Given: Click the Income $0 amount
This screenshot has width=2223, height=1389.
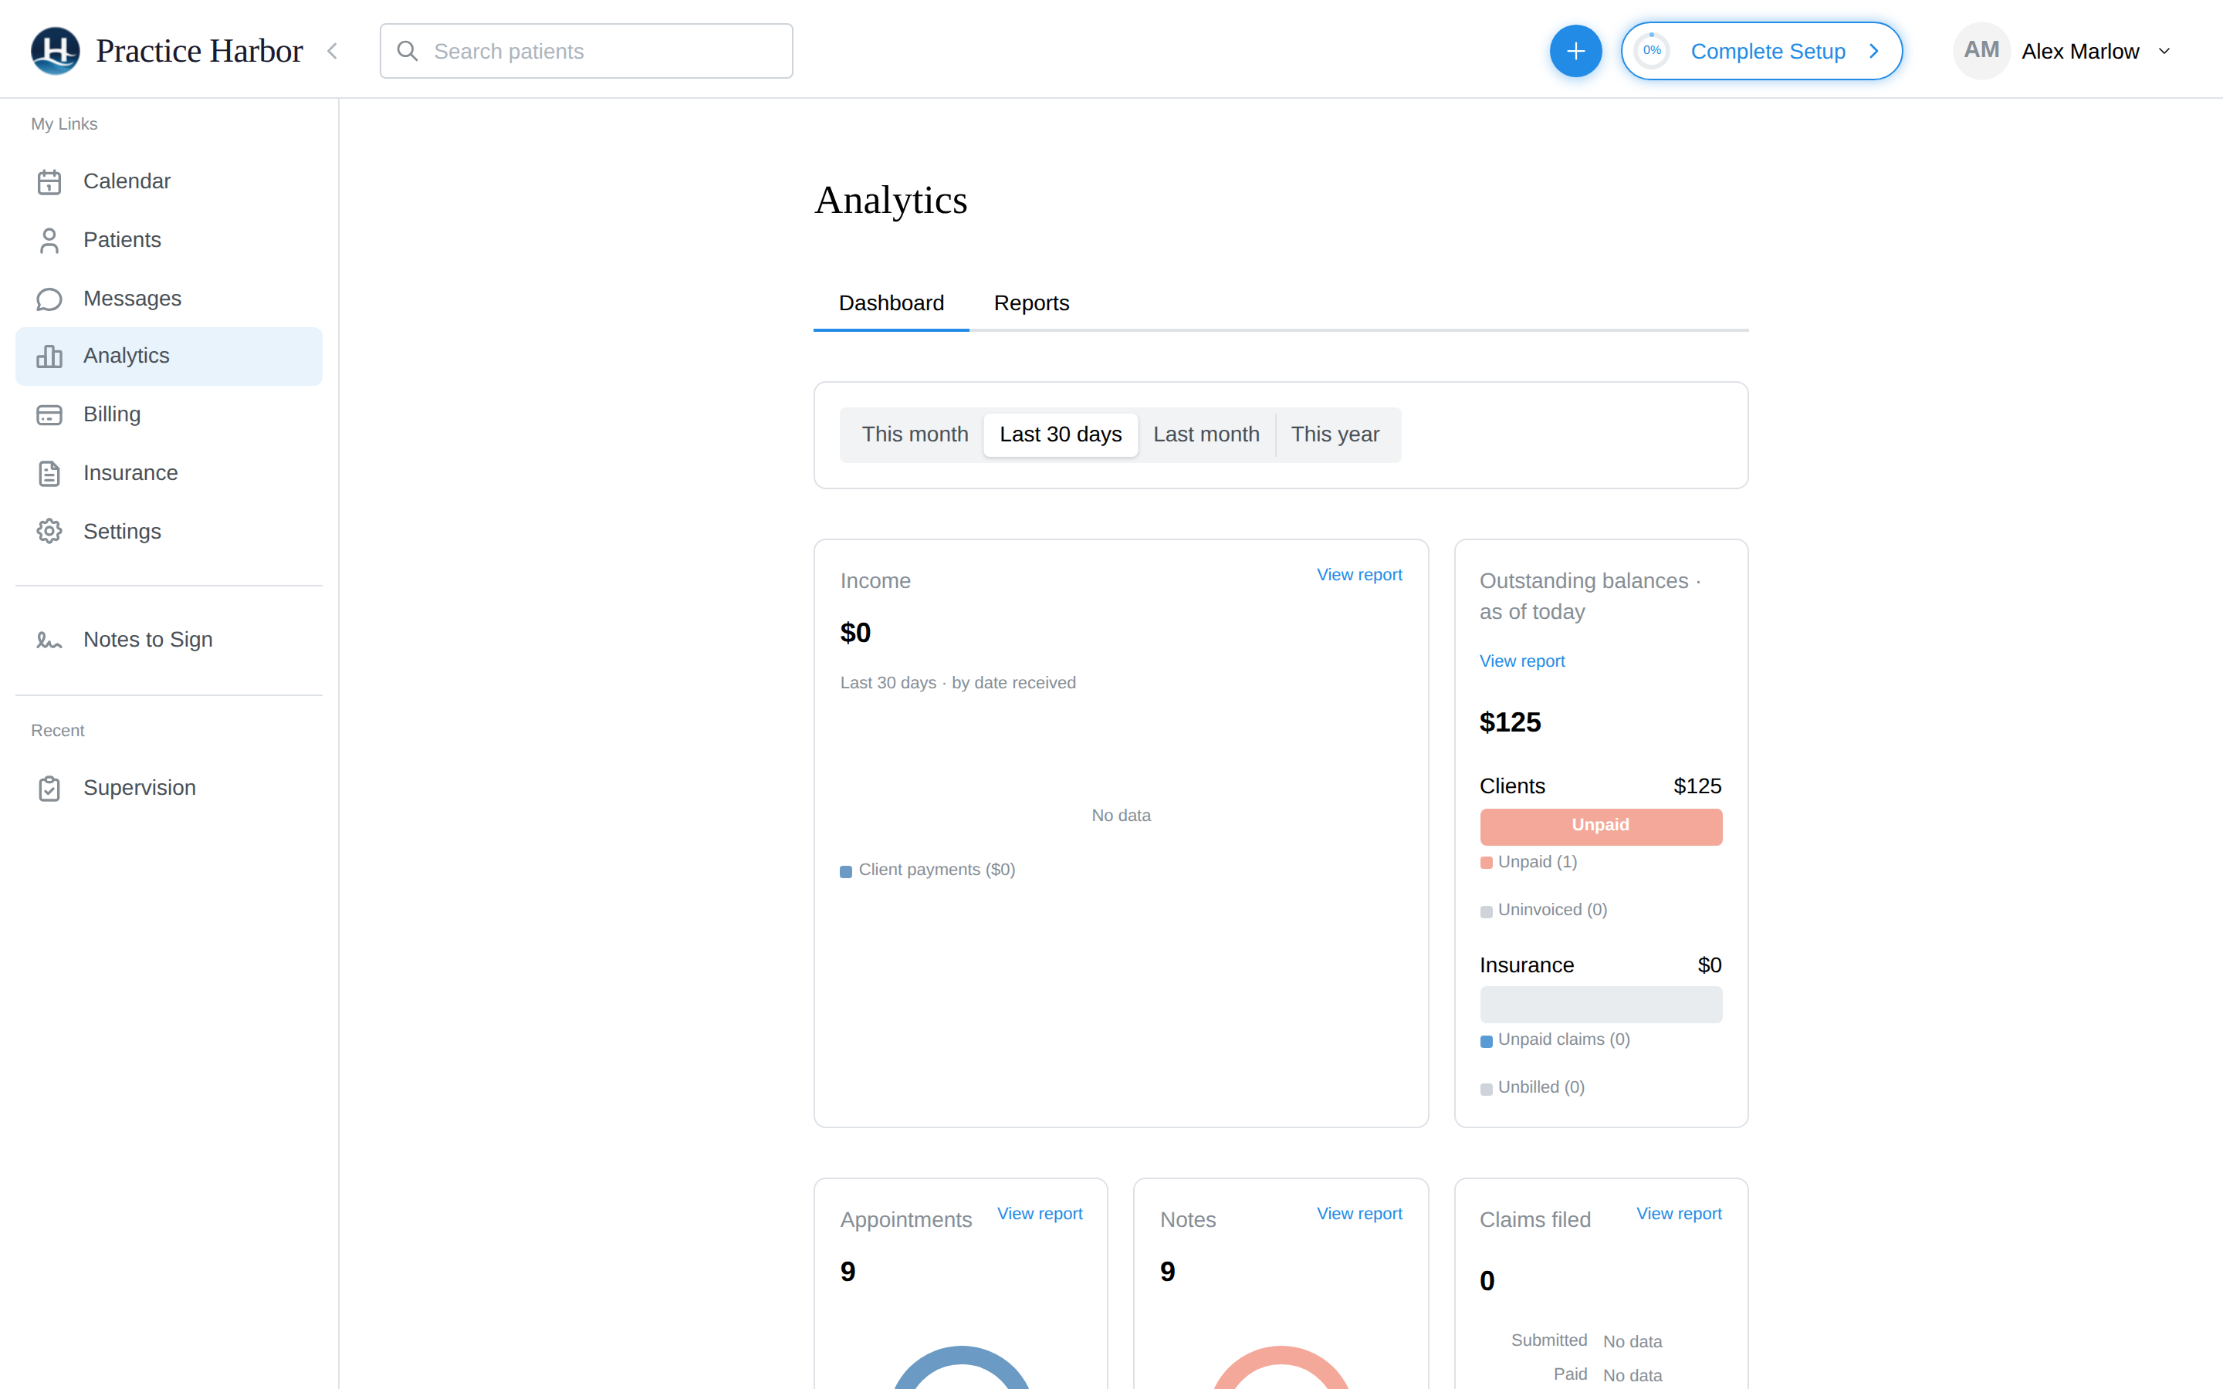Looking at the screenshot, I should [855, 633].
